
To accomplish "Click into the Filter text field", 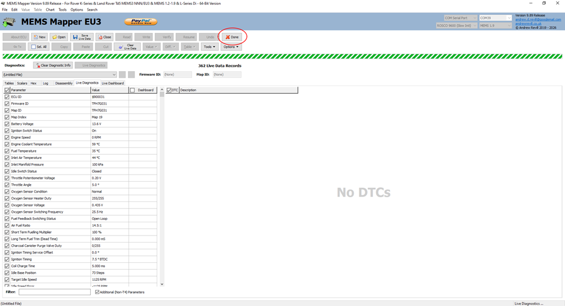I will (x=54, y=292).
